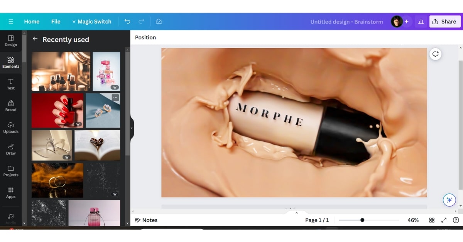Add collaborators with plus icon

(406, 22)
